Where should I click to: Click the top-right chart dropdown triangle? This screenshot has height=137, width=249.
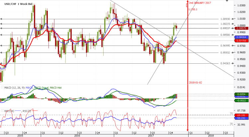(x=226, y=2)
